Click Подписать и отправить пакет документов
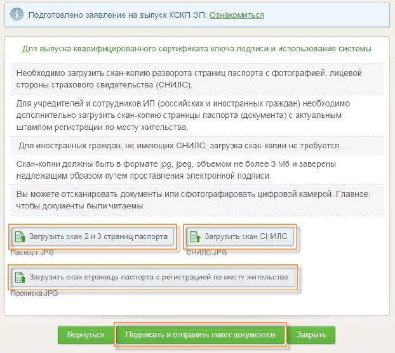This screenshot has width=395, height=353. 200,335
